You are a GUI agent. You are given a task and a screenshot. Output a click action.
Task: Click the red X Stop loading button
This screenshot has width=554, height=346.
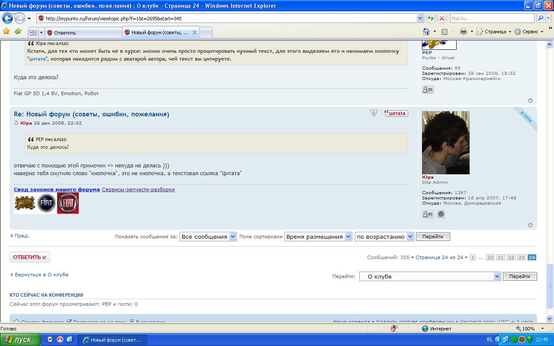442,18
